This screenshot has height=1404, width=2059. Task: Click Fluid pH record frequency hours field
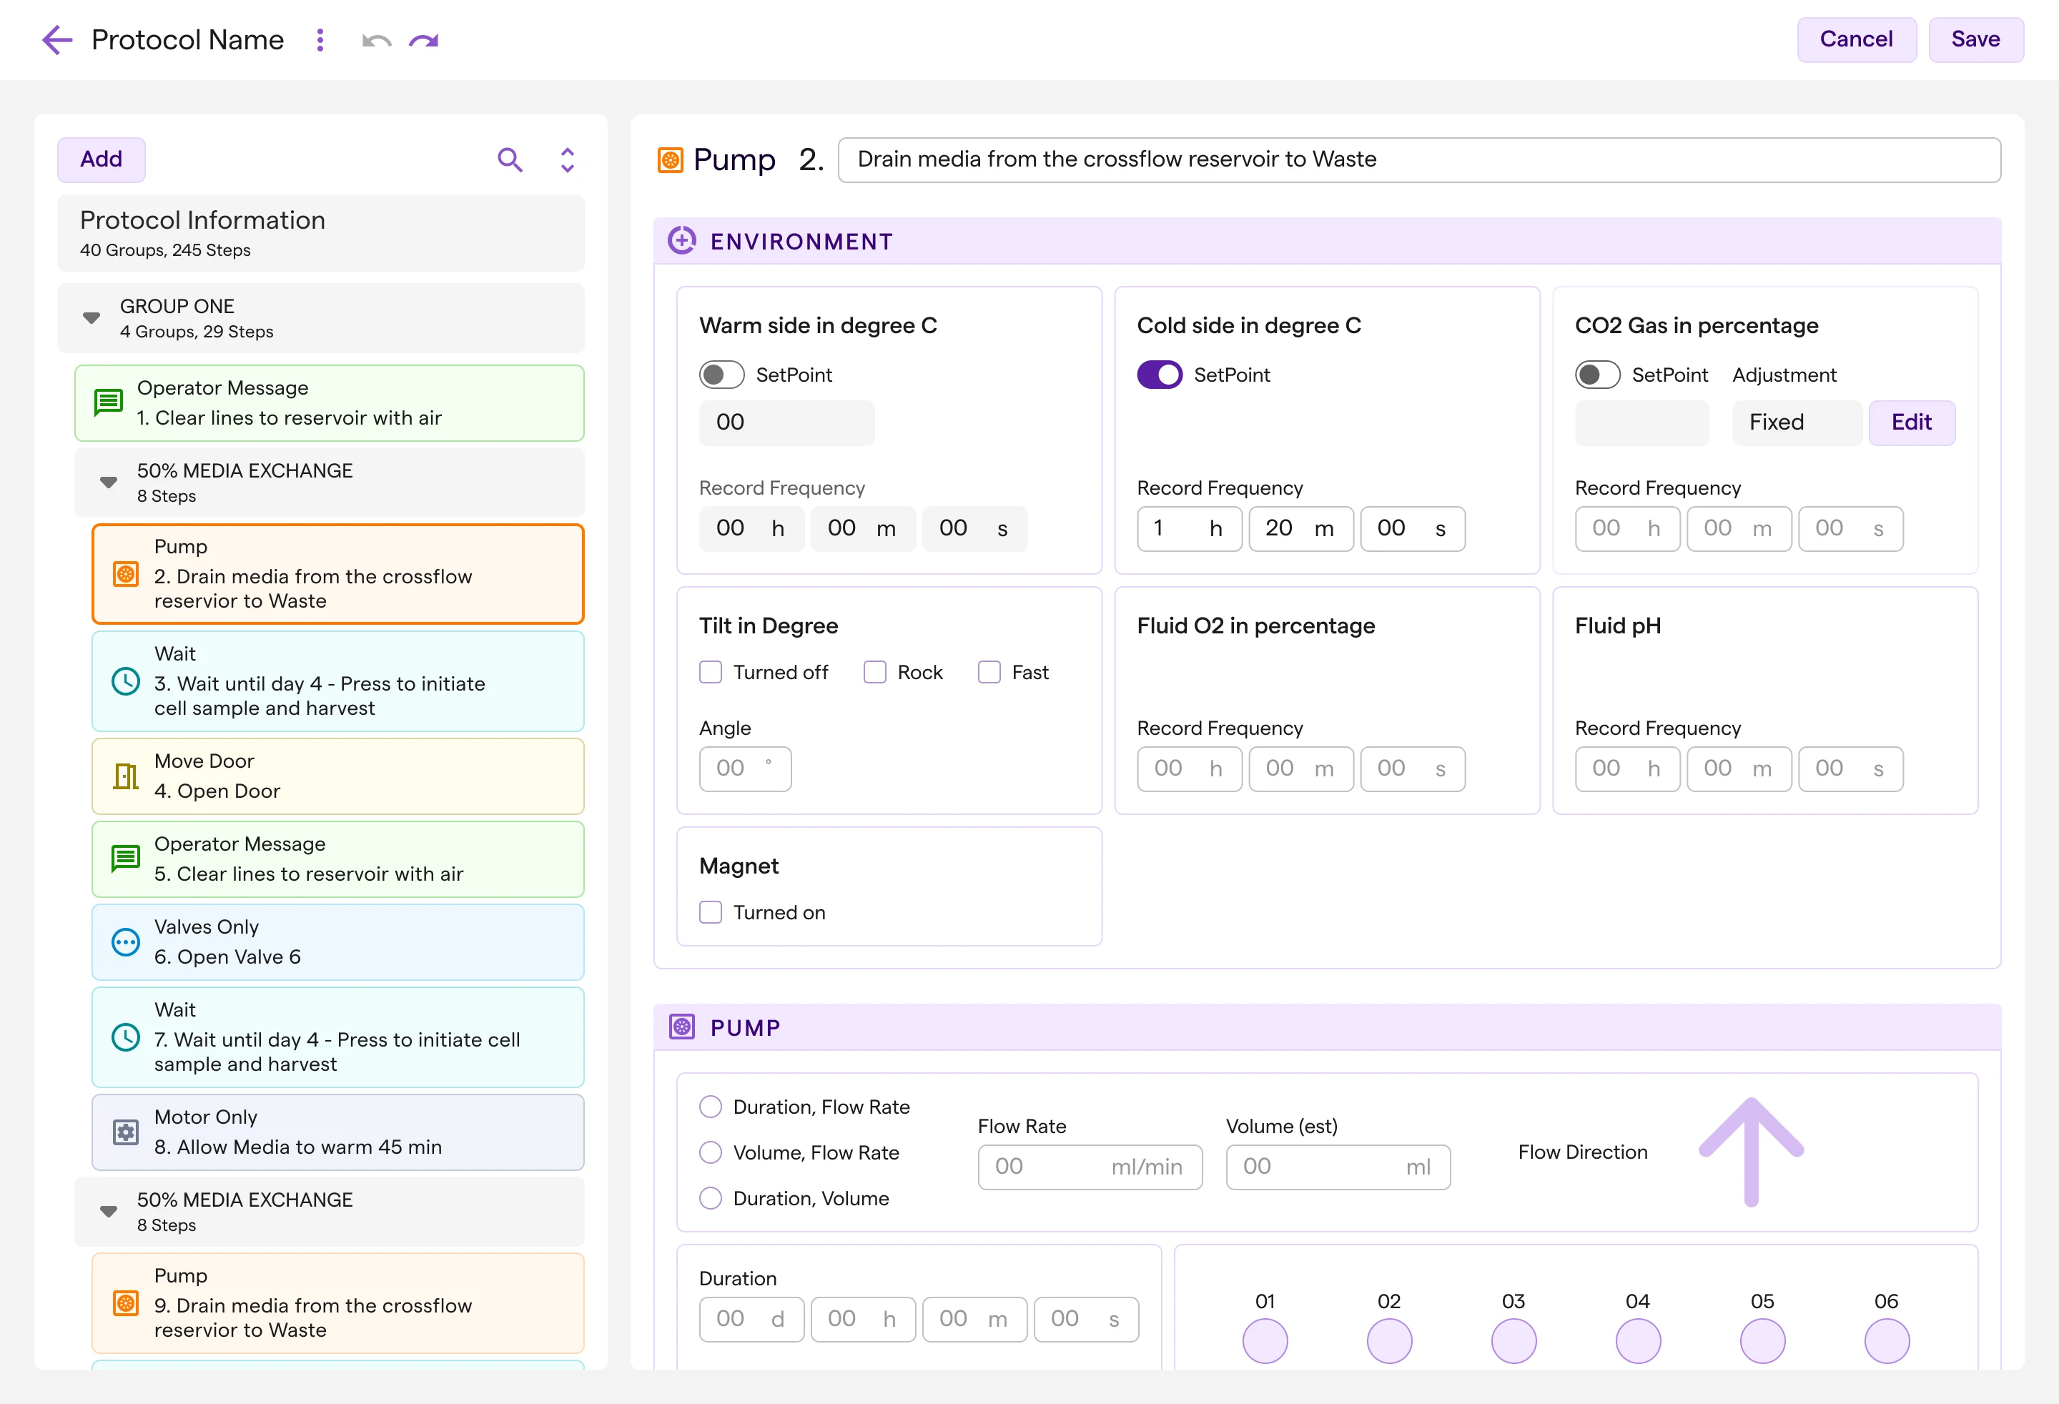pyautogui.click(x=1626, y=769)
